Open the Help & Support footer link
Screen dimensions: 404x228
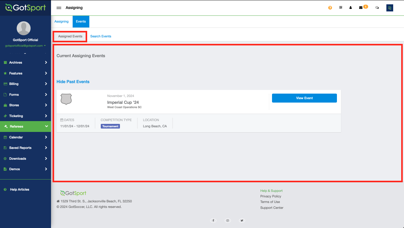tap(271, 191)
